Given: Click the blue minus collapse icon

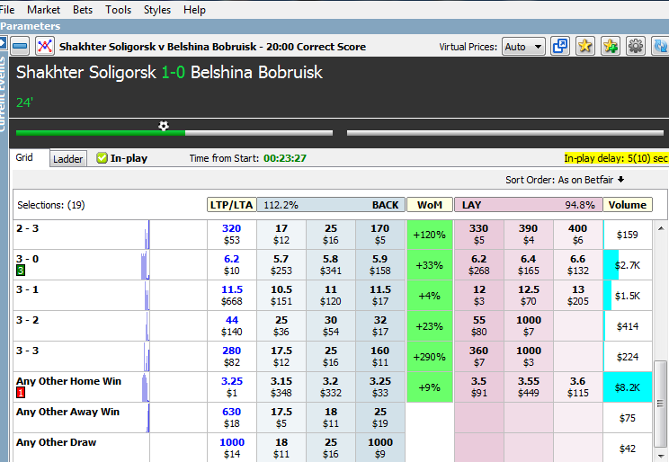Looking at the screenshot, I should (x=20, y=46).
